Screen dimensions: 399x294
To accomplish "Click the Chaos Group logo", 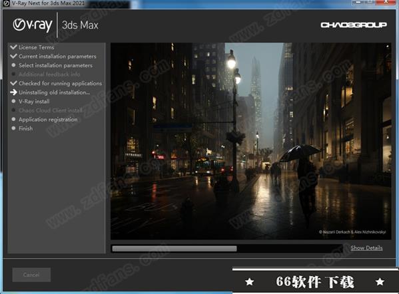I will coord(354,25).
